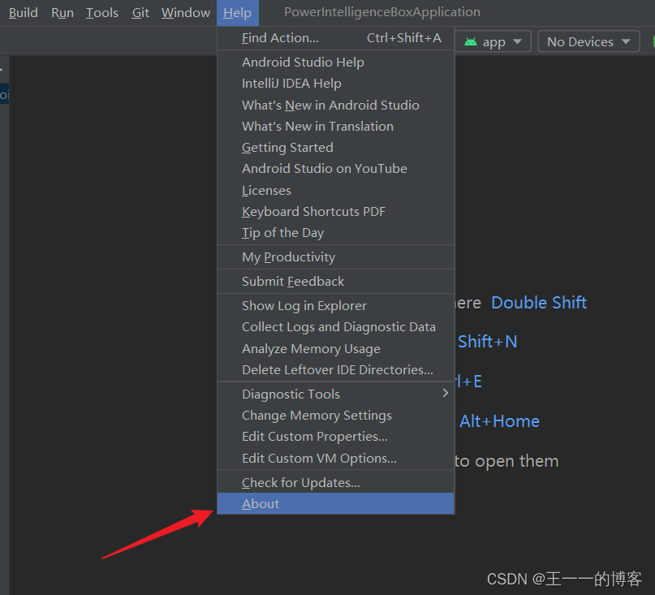Viewport: 655px width, 595px height.
Task: Open the No Devices dropdown
Action: [x=588, y=41]
